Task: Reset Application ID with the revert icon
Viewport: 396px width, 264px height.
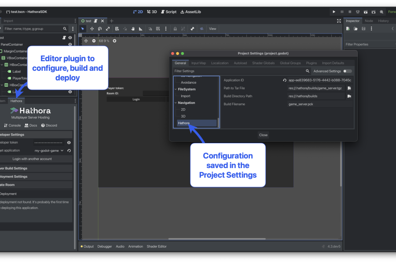Action: [285, 81]
